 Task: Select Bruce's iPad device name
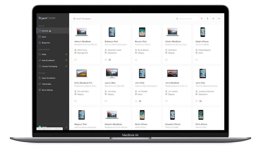coord(141,42)
